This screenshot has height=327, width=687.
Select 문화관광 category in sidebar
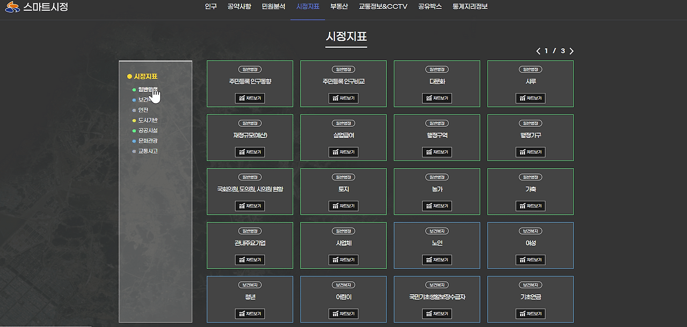click(148, 141)
